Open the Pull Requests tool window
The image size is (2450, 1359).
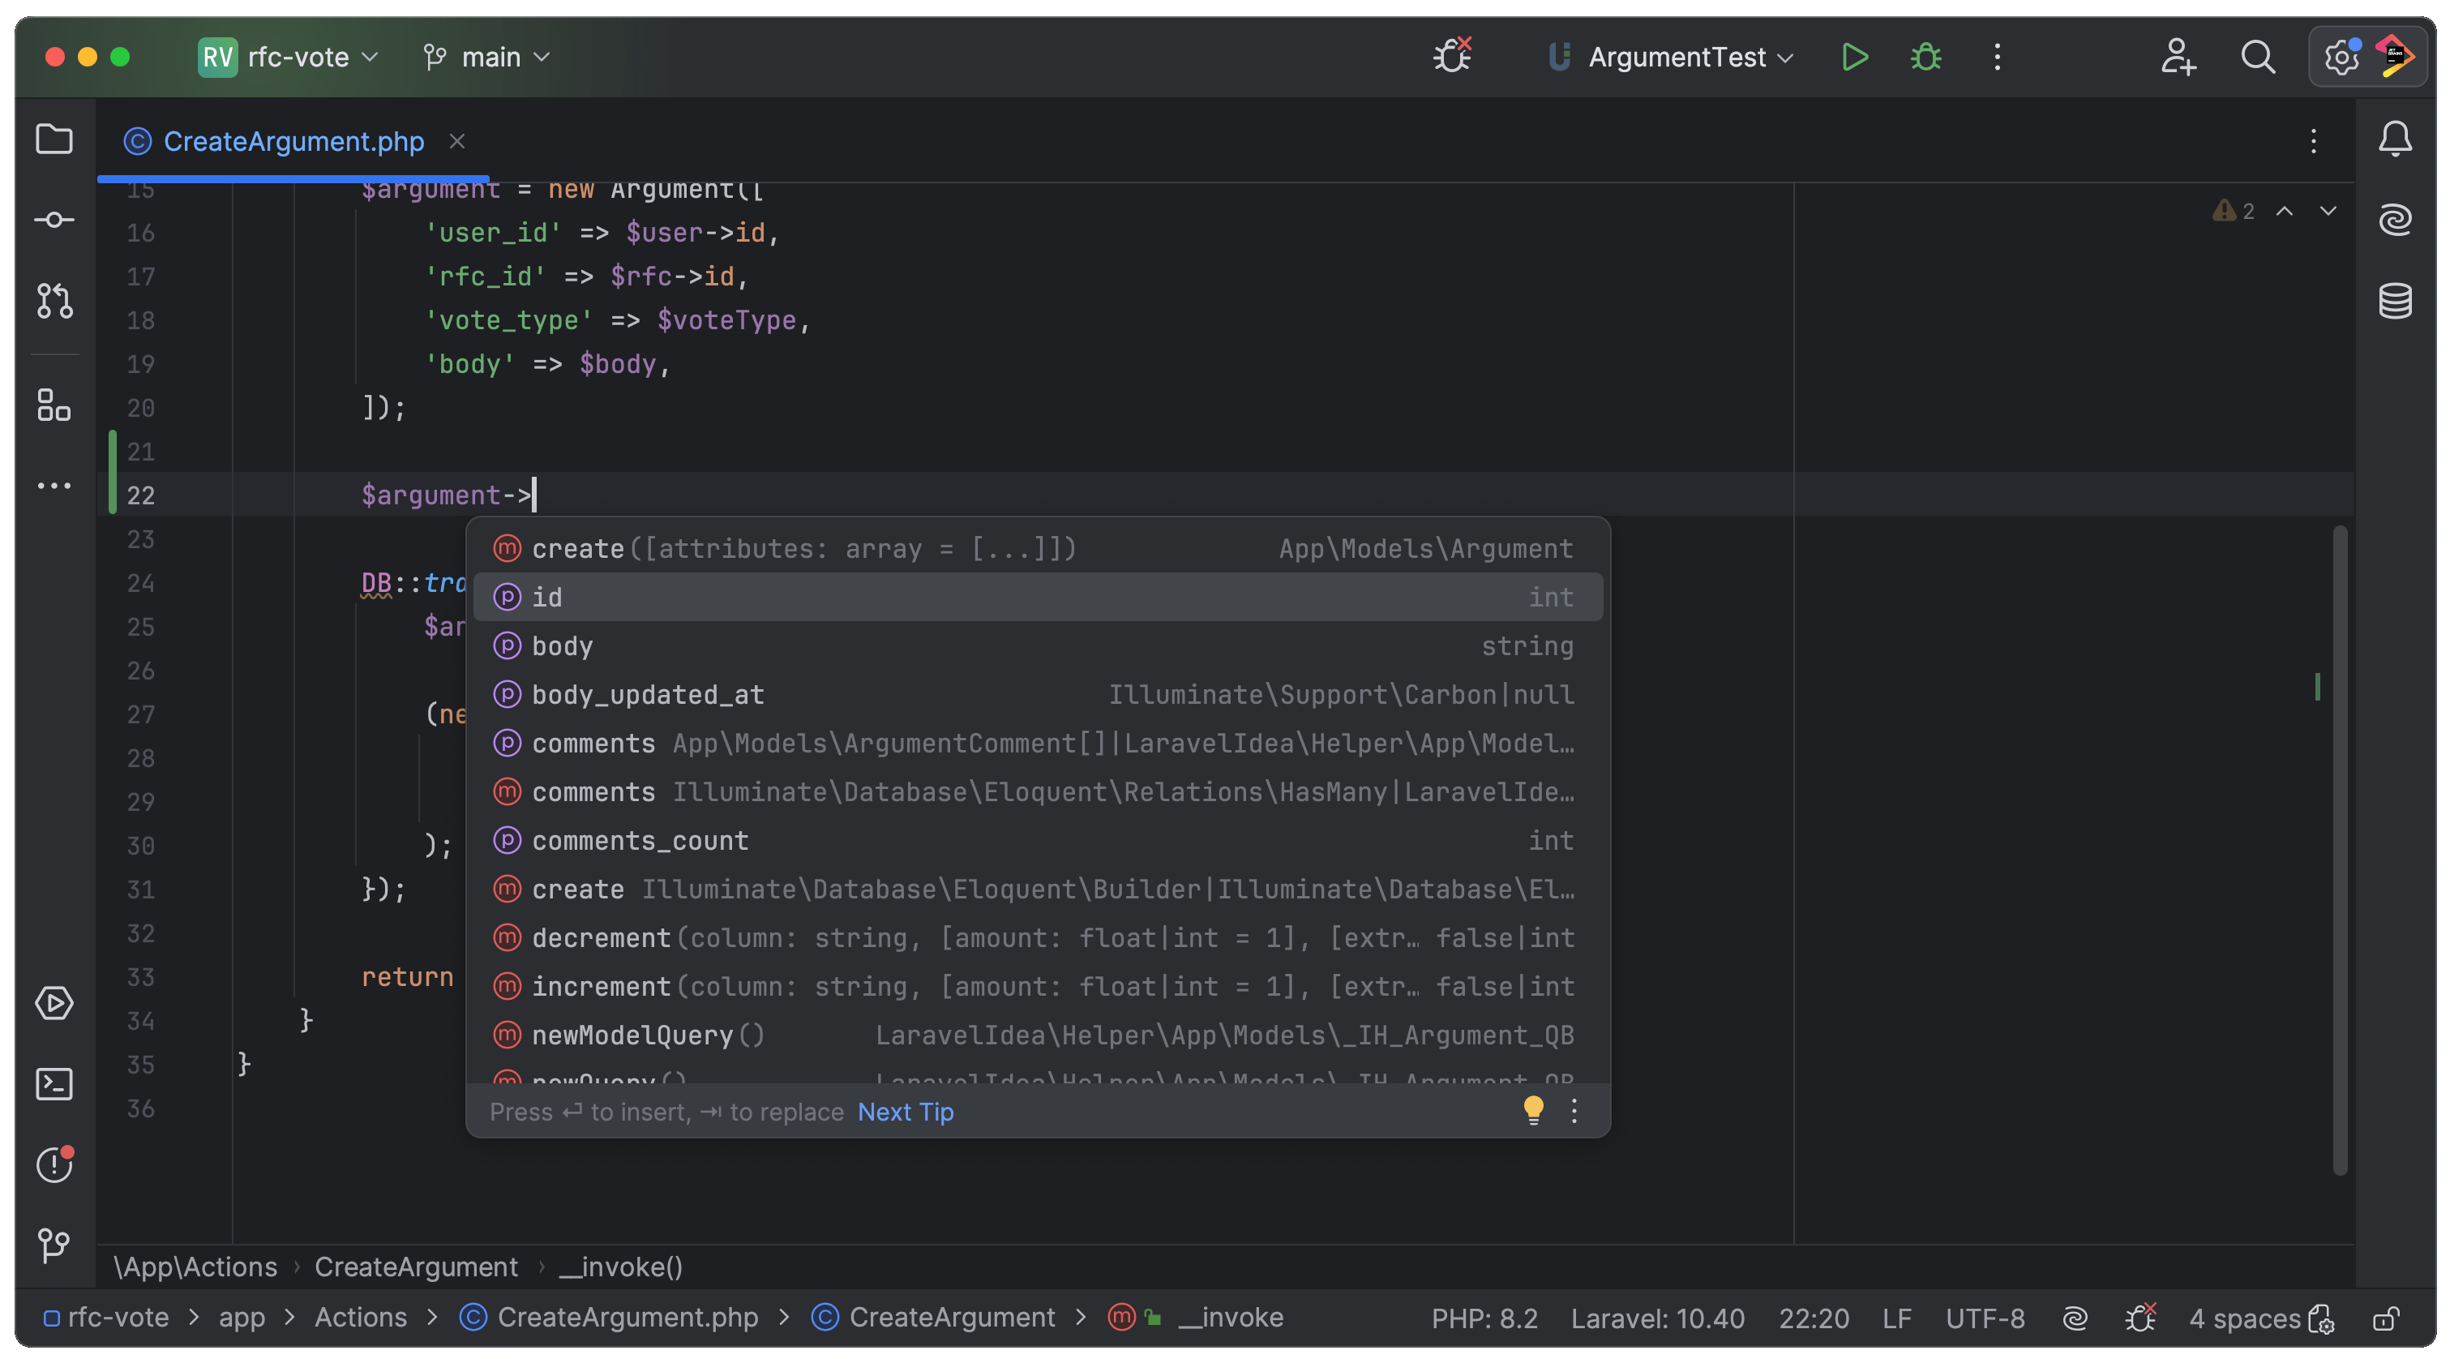[x=54, y=301]
